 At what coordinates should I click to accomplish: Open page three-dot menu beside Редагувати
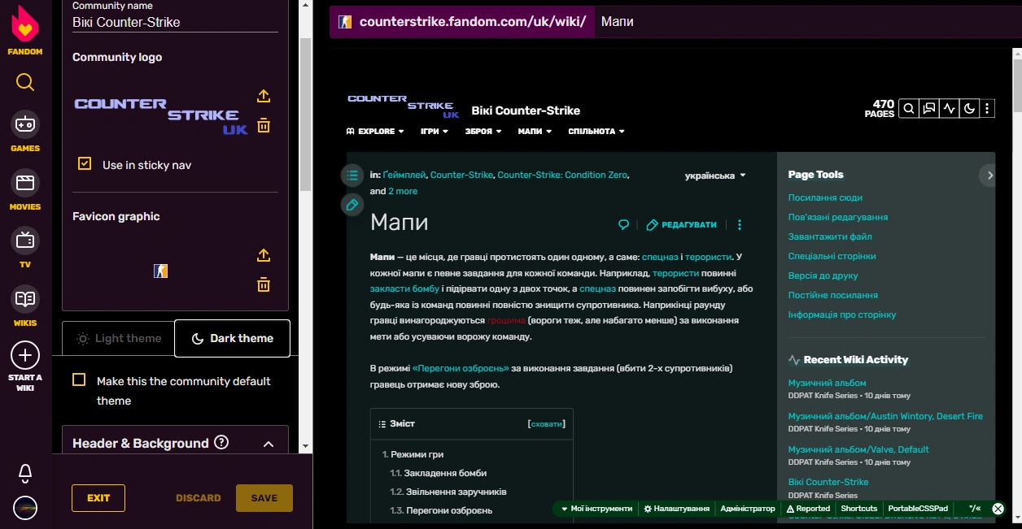click(x=740, y=225)
